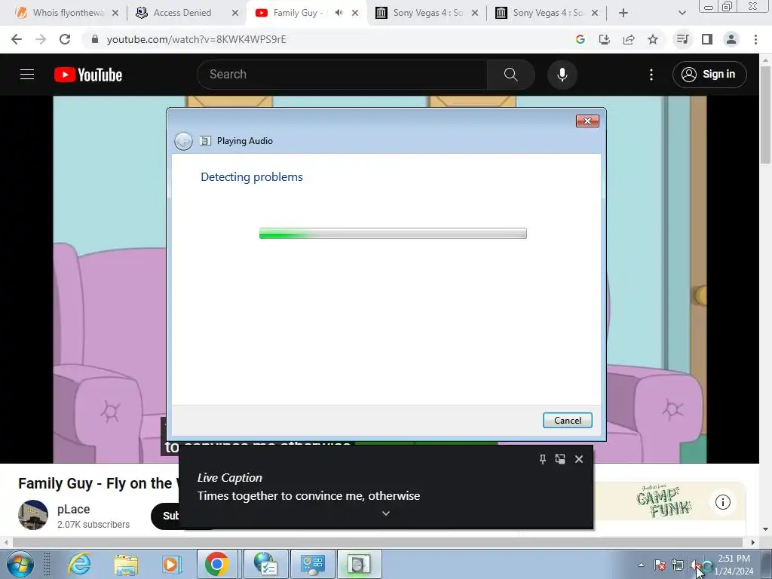Screen dimensions: 772x579
Task: Share this page icon
Action: (629, 39)
